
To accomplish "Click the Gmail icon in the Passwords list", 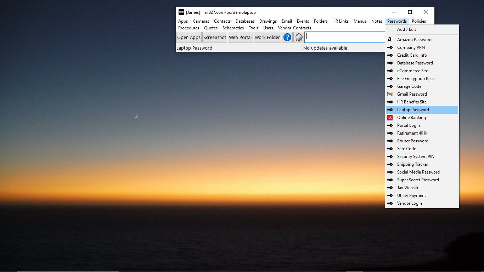I will click(390, 94).
